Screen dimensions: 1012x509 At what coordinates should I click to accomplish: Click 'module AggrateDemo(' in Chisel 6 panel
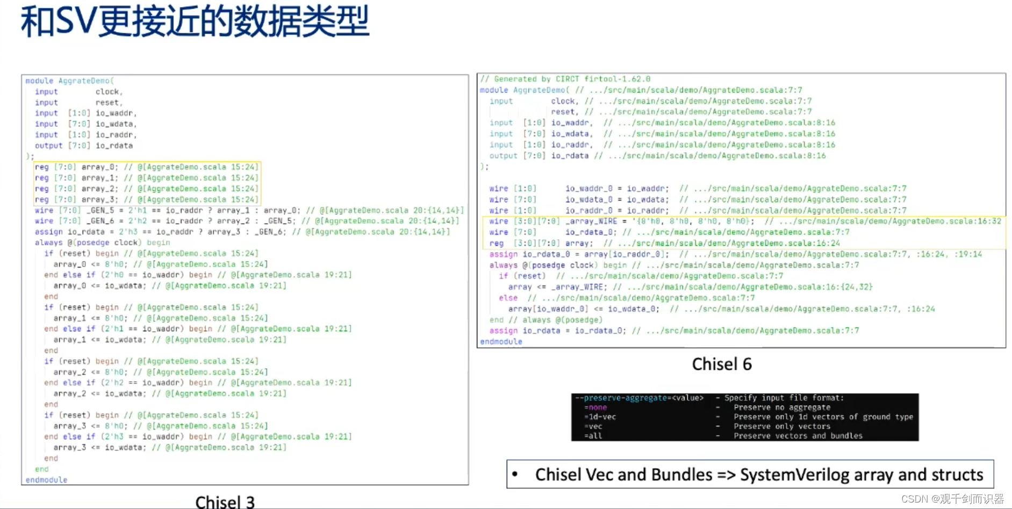[x=525, y=90]
